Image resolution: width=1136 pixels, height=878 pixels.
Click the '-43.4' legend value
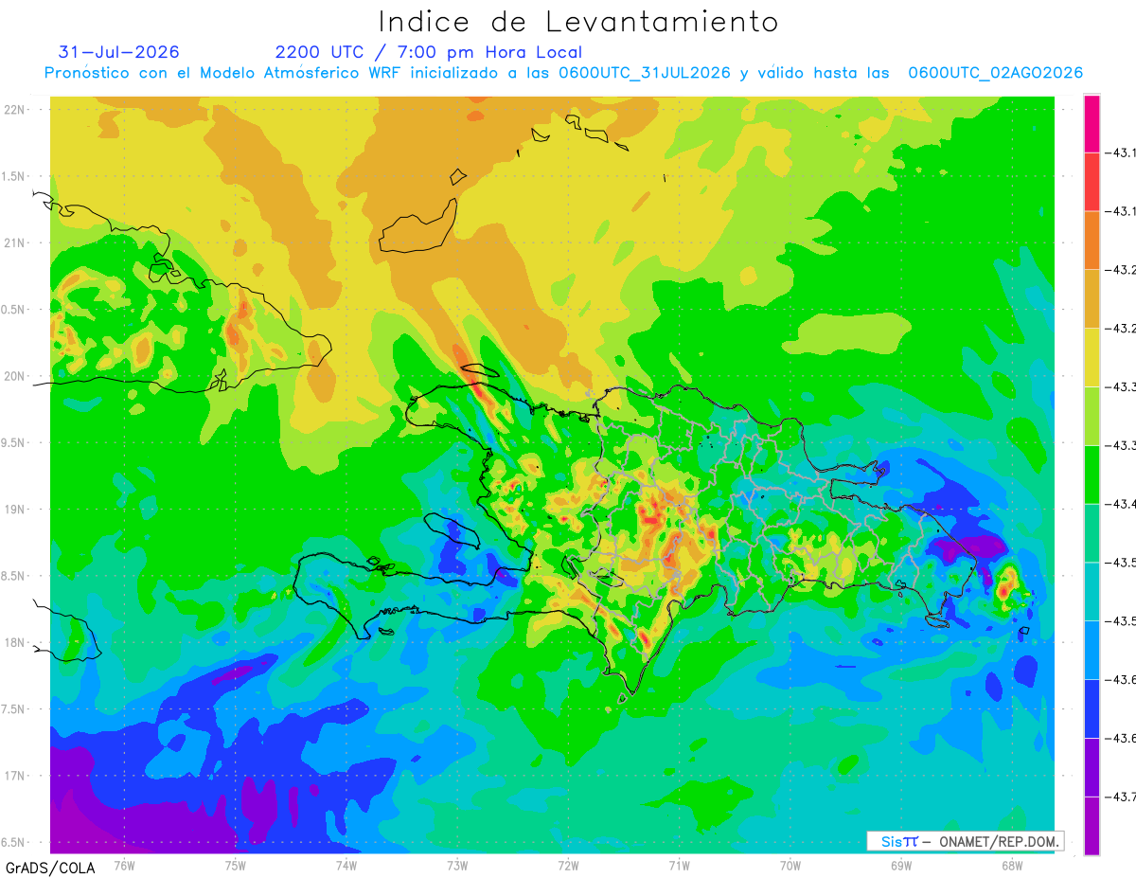(x=1120, y=505)
